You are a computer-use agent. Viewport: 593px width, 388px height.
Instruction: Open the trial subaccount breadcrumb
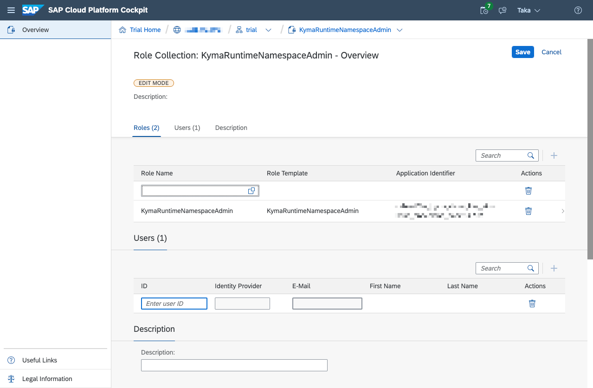point(251,30)
